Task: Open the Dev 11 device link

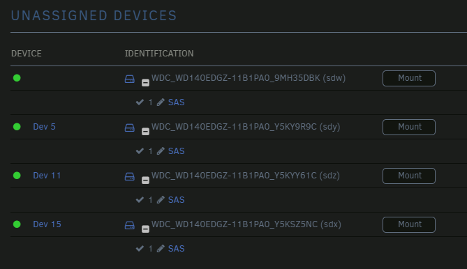Action: [x=47, y=176]
